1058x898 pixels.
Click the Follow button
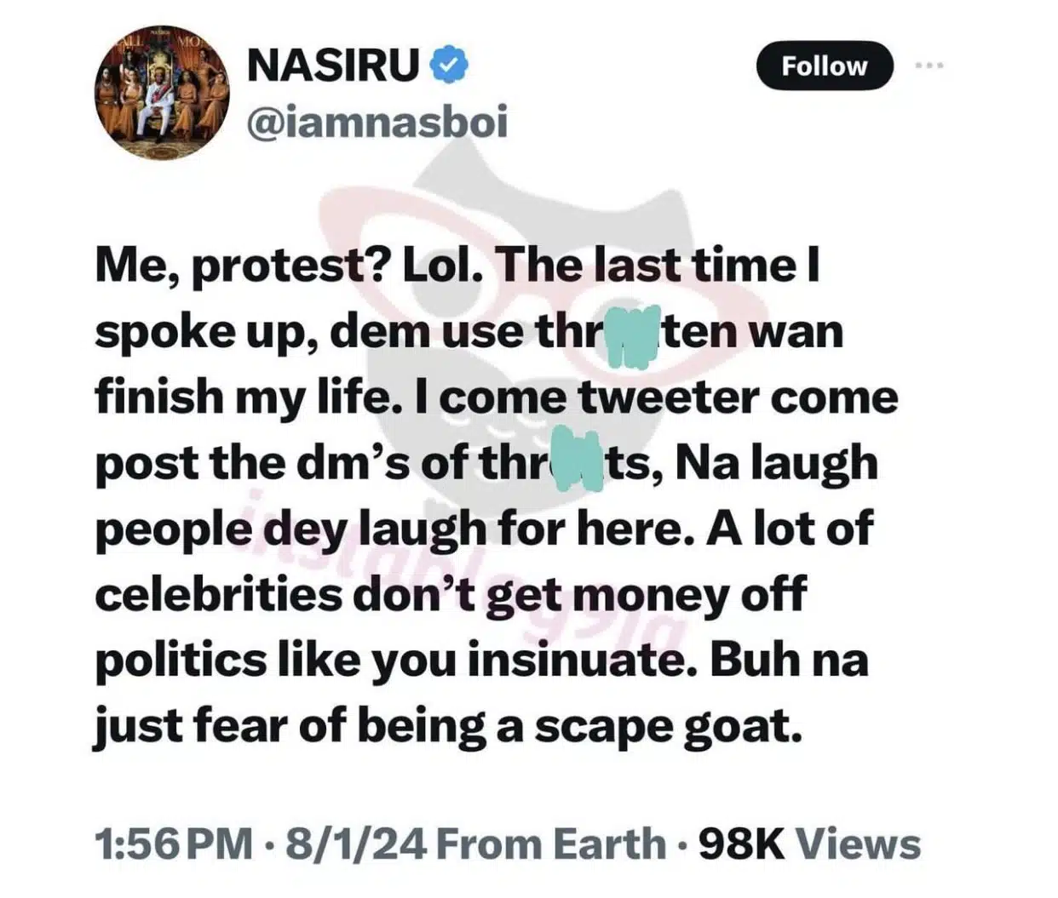[x=824, y=66]
